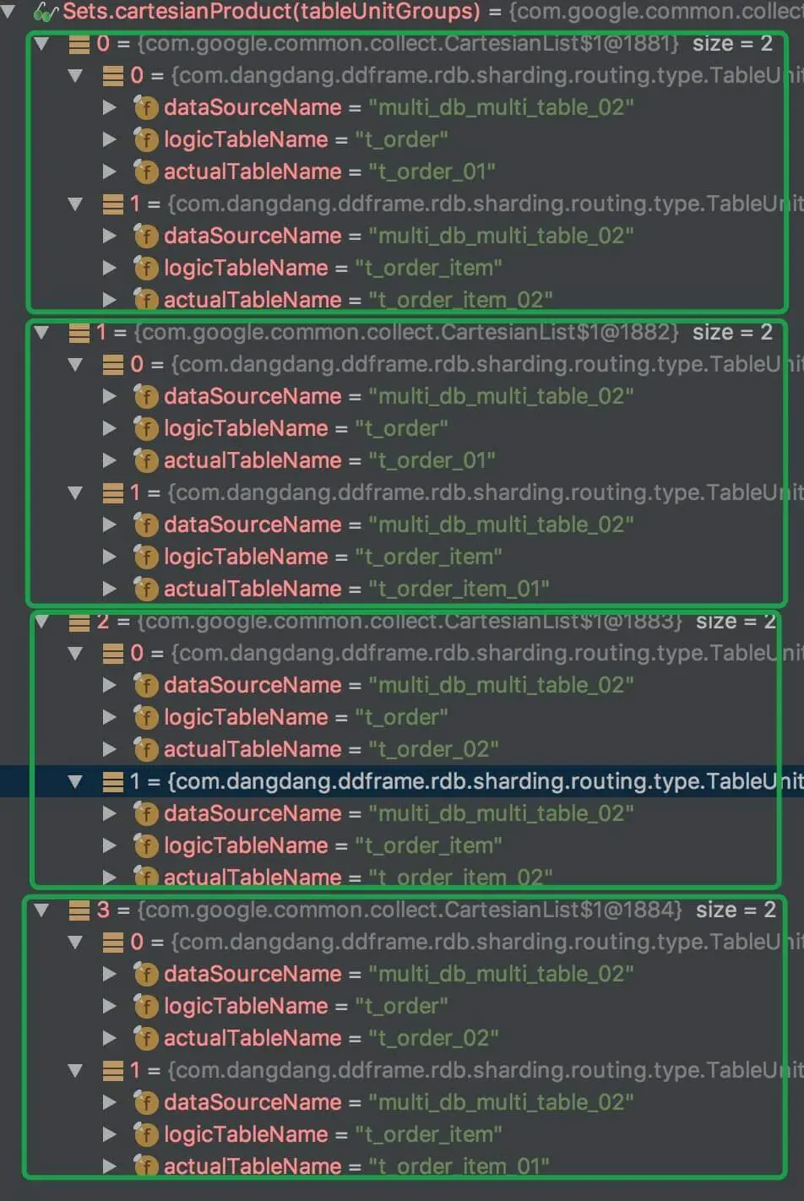Collapse the Sets.cartesianProduct root watch node
804x1201 pixels.
(x=8, y=12)
